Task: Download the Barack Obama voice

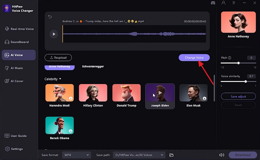Action: click(71, 131)
